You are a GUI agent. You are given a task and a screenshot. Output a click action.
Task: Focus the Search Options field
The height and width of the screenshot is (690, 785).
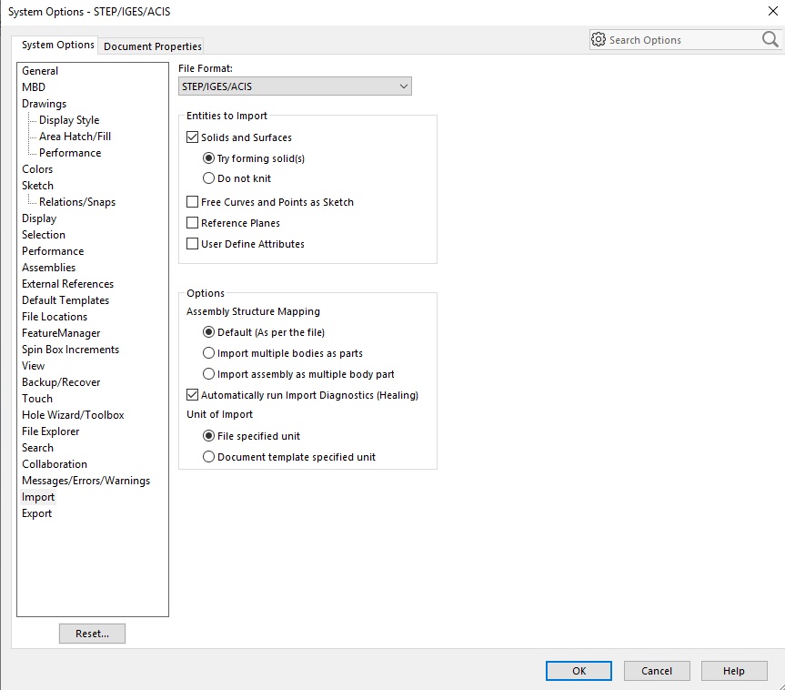(x=683, y=39)
